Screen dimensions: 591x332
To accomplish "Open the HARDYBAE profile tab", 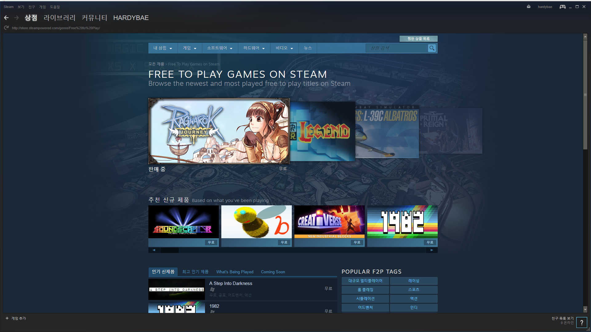I will pyautogui.click(x=131, y=18).
